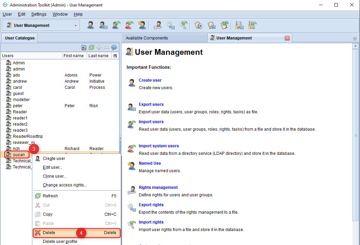Close the User Management tab
The height and width of the screenshot is (245, 360).
pos(287,38)
